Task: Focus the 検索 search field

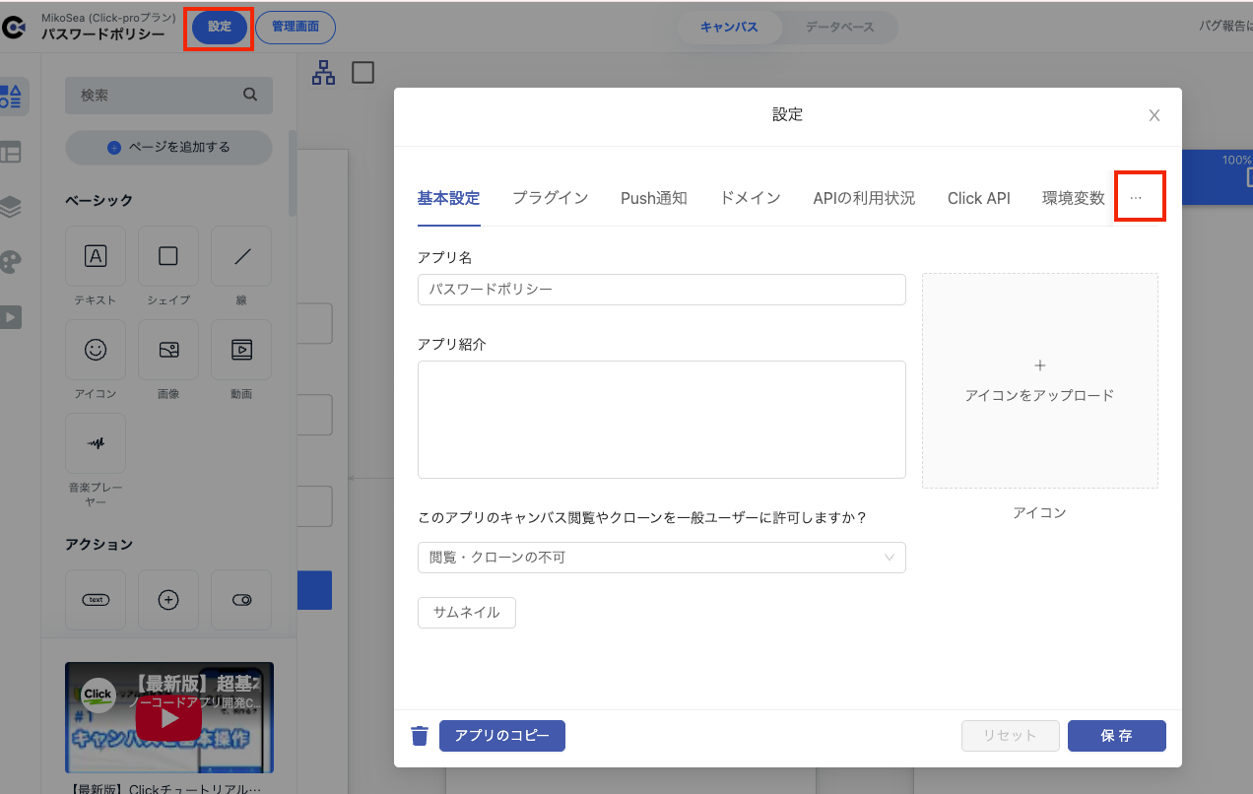Action: click(x=168, y=96)
